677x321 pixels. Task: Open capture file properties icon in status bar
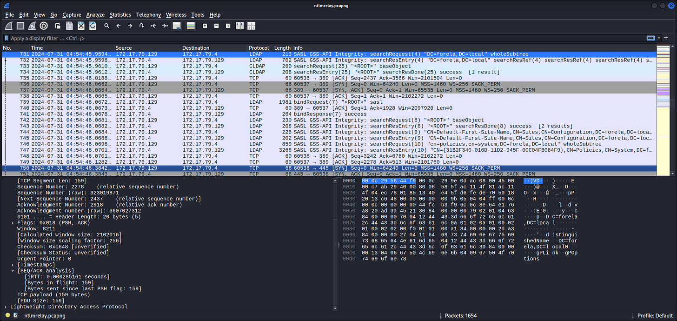click(x=16, y=315)
